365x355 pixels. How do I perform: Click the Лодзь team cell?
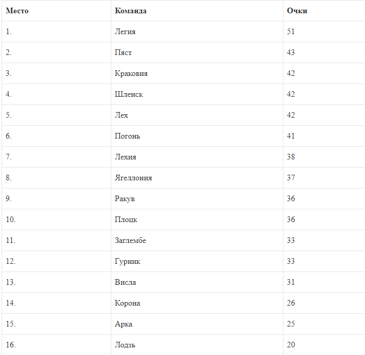125,345
